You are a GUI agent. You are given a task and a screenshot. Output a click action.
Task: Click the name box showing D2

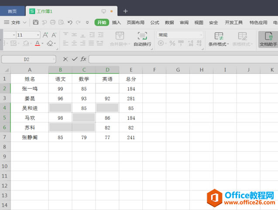[x=27, y=59]
